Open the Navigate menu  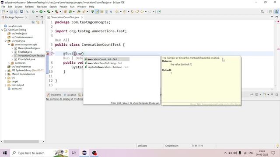[42, 7]
